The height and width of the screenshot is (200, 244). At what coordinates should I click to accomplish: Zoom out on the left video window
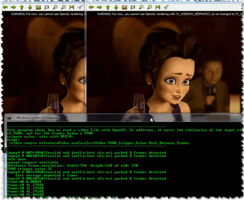[x=64, y=7]
